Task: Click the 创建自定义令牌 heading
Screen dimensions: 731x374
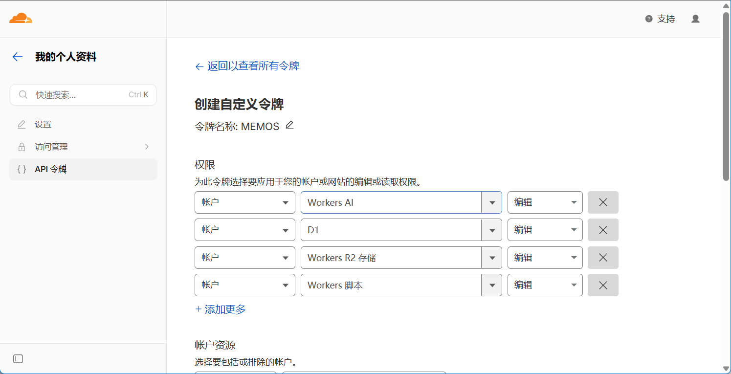Action: (x=239, y=104)
